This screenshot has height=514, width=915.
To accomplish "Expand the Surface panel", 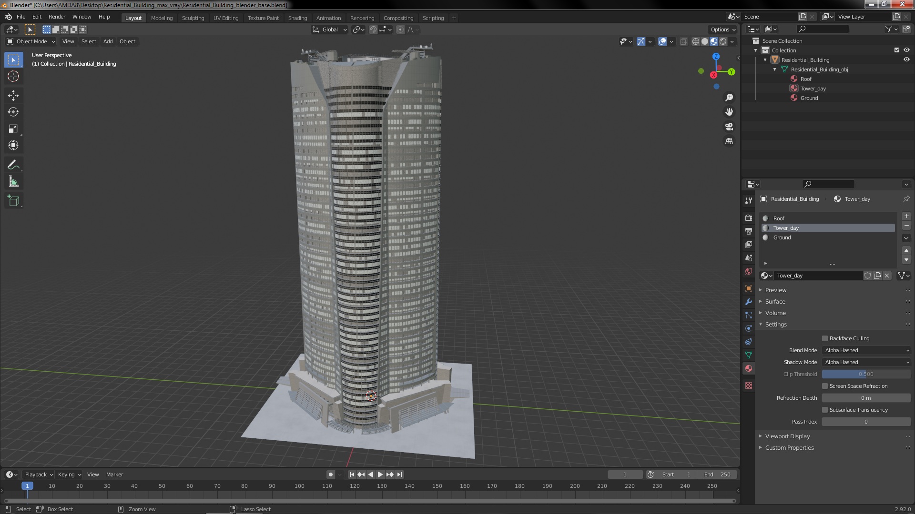I will pyautogui.click(x=775, y=302).
